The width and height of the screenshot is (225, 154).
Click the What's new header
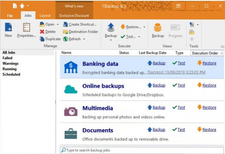(x=74, y=6)
